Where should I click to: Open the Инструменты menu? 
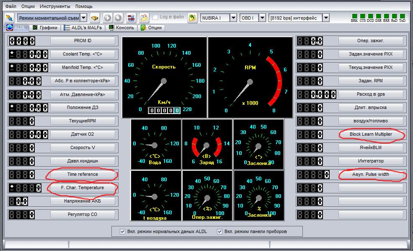(x=55, y=6)
